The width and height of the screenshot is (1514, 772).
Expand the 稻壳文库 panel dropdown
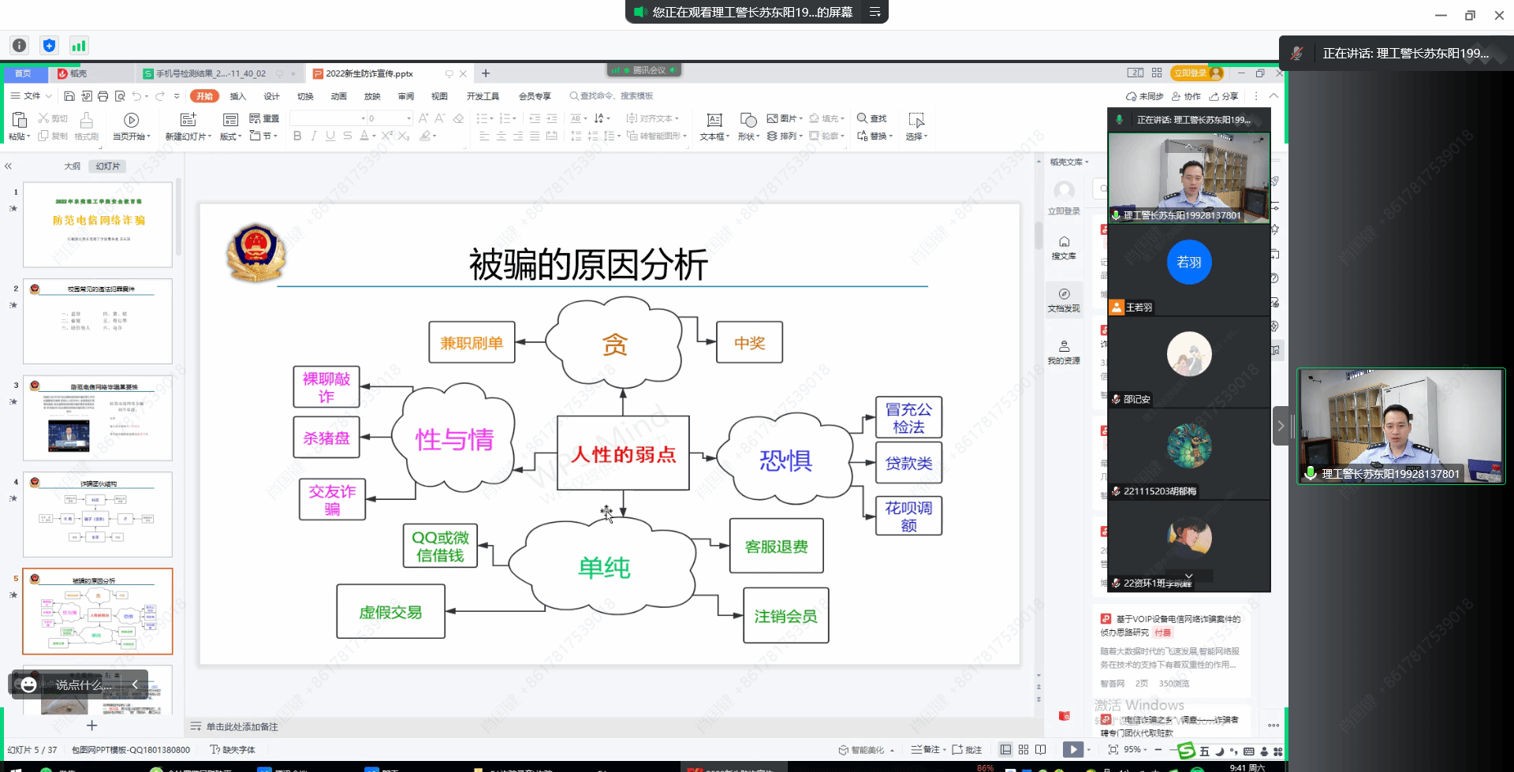pyautogui.click(x=1069, y=162)
